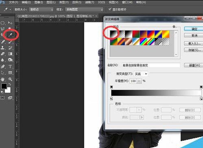Click the background color swatch
This screenshot has height=148, width=203.
[x=9, y=91]
